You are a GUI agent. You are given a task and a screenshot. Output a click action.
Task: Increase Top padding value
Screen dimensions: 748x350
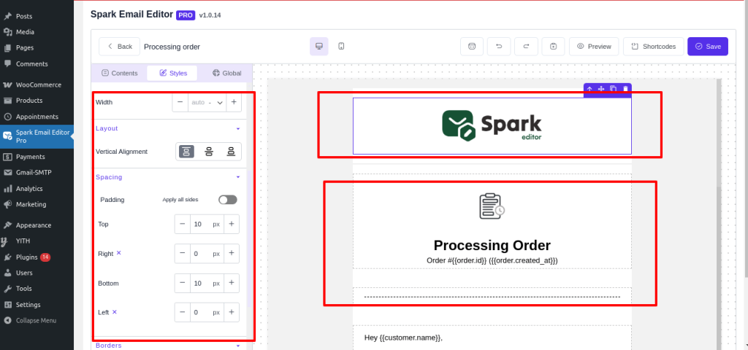pyautogui.click(x=232, y=224)
